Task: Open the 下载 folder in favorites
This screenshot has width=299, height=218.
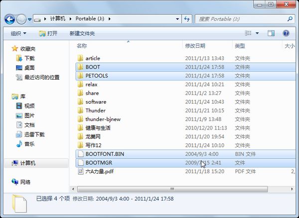Action: (29, 58)
